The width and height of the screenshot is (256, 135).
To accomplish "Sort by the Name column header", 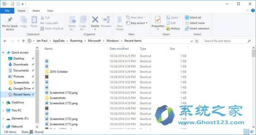I will click(49, 49).
